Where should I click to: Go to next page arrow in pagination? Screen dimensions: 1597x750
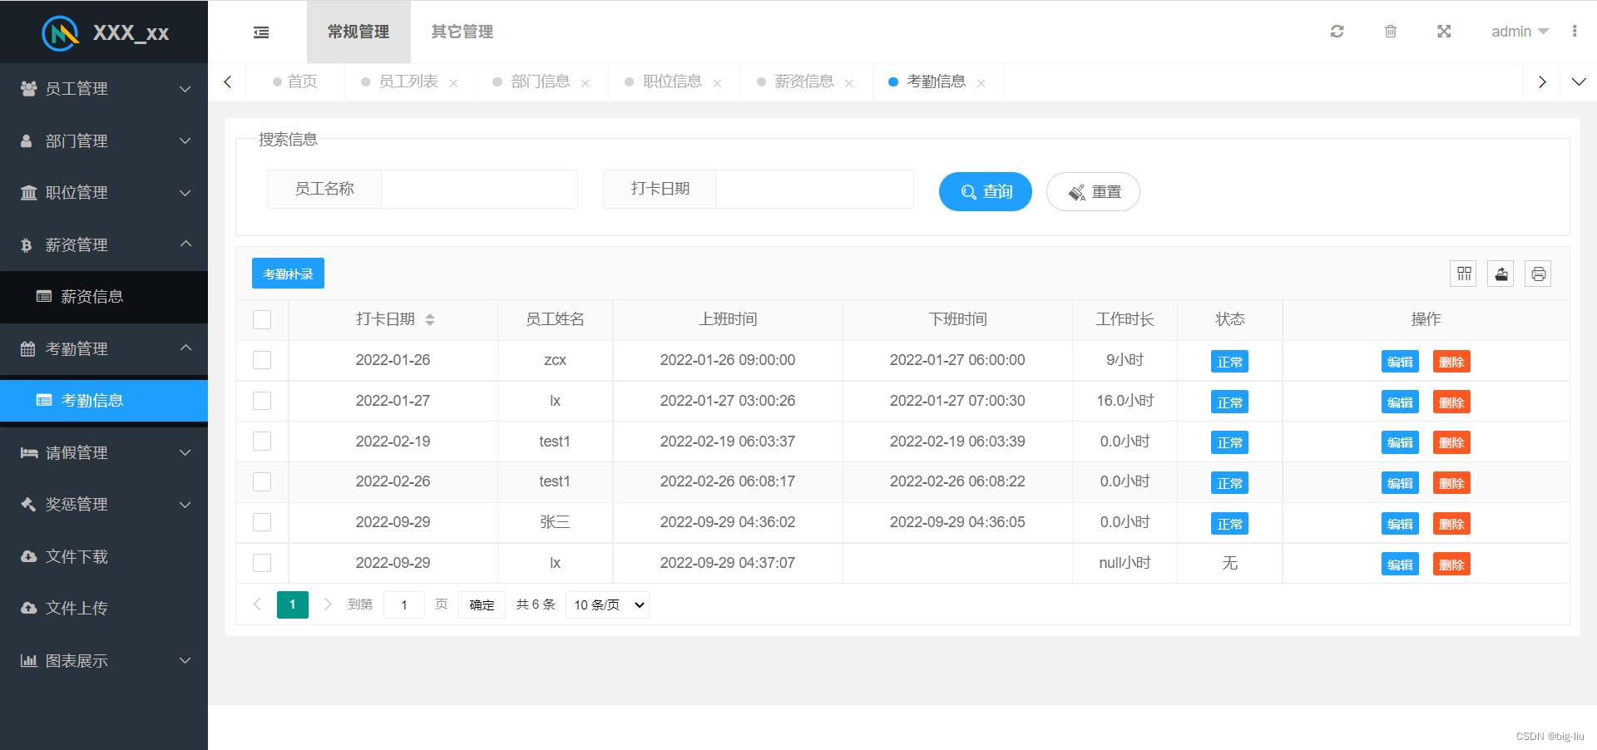point(328,604)
